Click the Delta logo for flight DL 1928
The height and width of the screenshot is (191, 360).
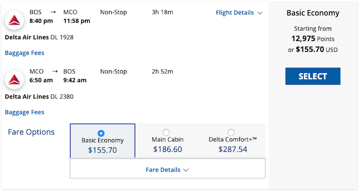click(x=14, y=21)
